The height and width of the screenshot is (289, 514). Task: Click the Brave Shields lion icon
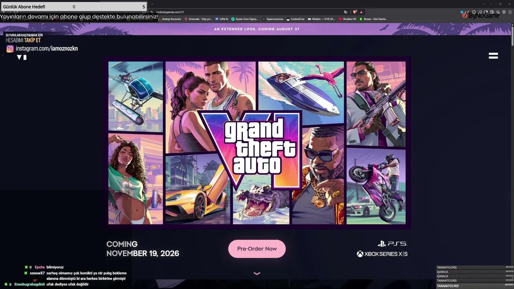(x=355, y=12)
